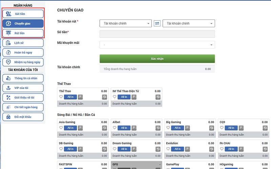Open the Rút tiền withdrawal menu item
Image resolution: width=271 pixels, height=169 pixels.
(x=23, y=33)
